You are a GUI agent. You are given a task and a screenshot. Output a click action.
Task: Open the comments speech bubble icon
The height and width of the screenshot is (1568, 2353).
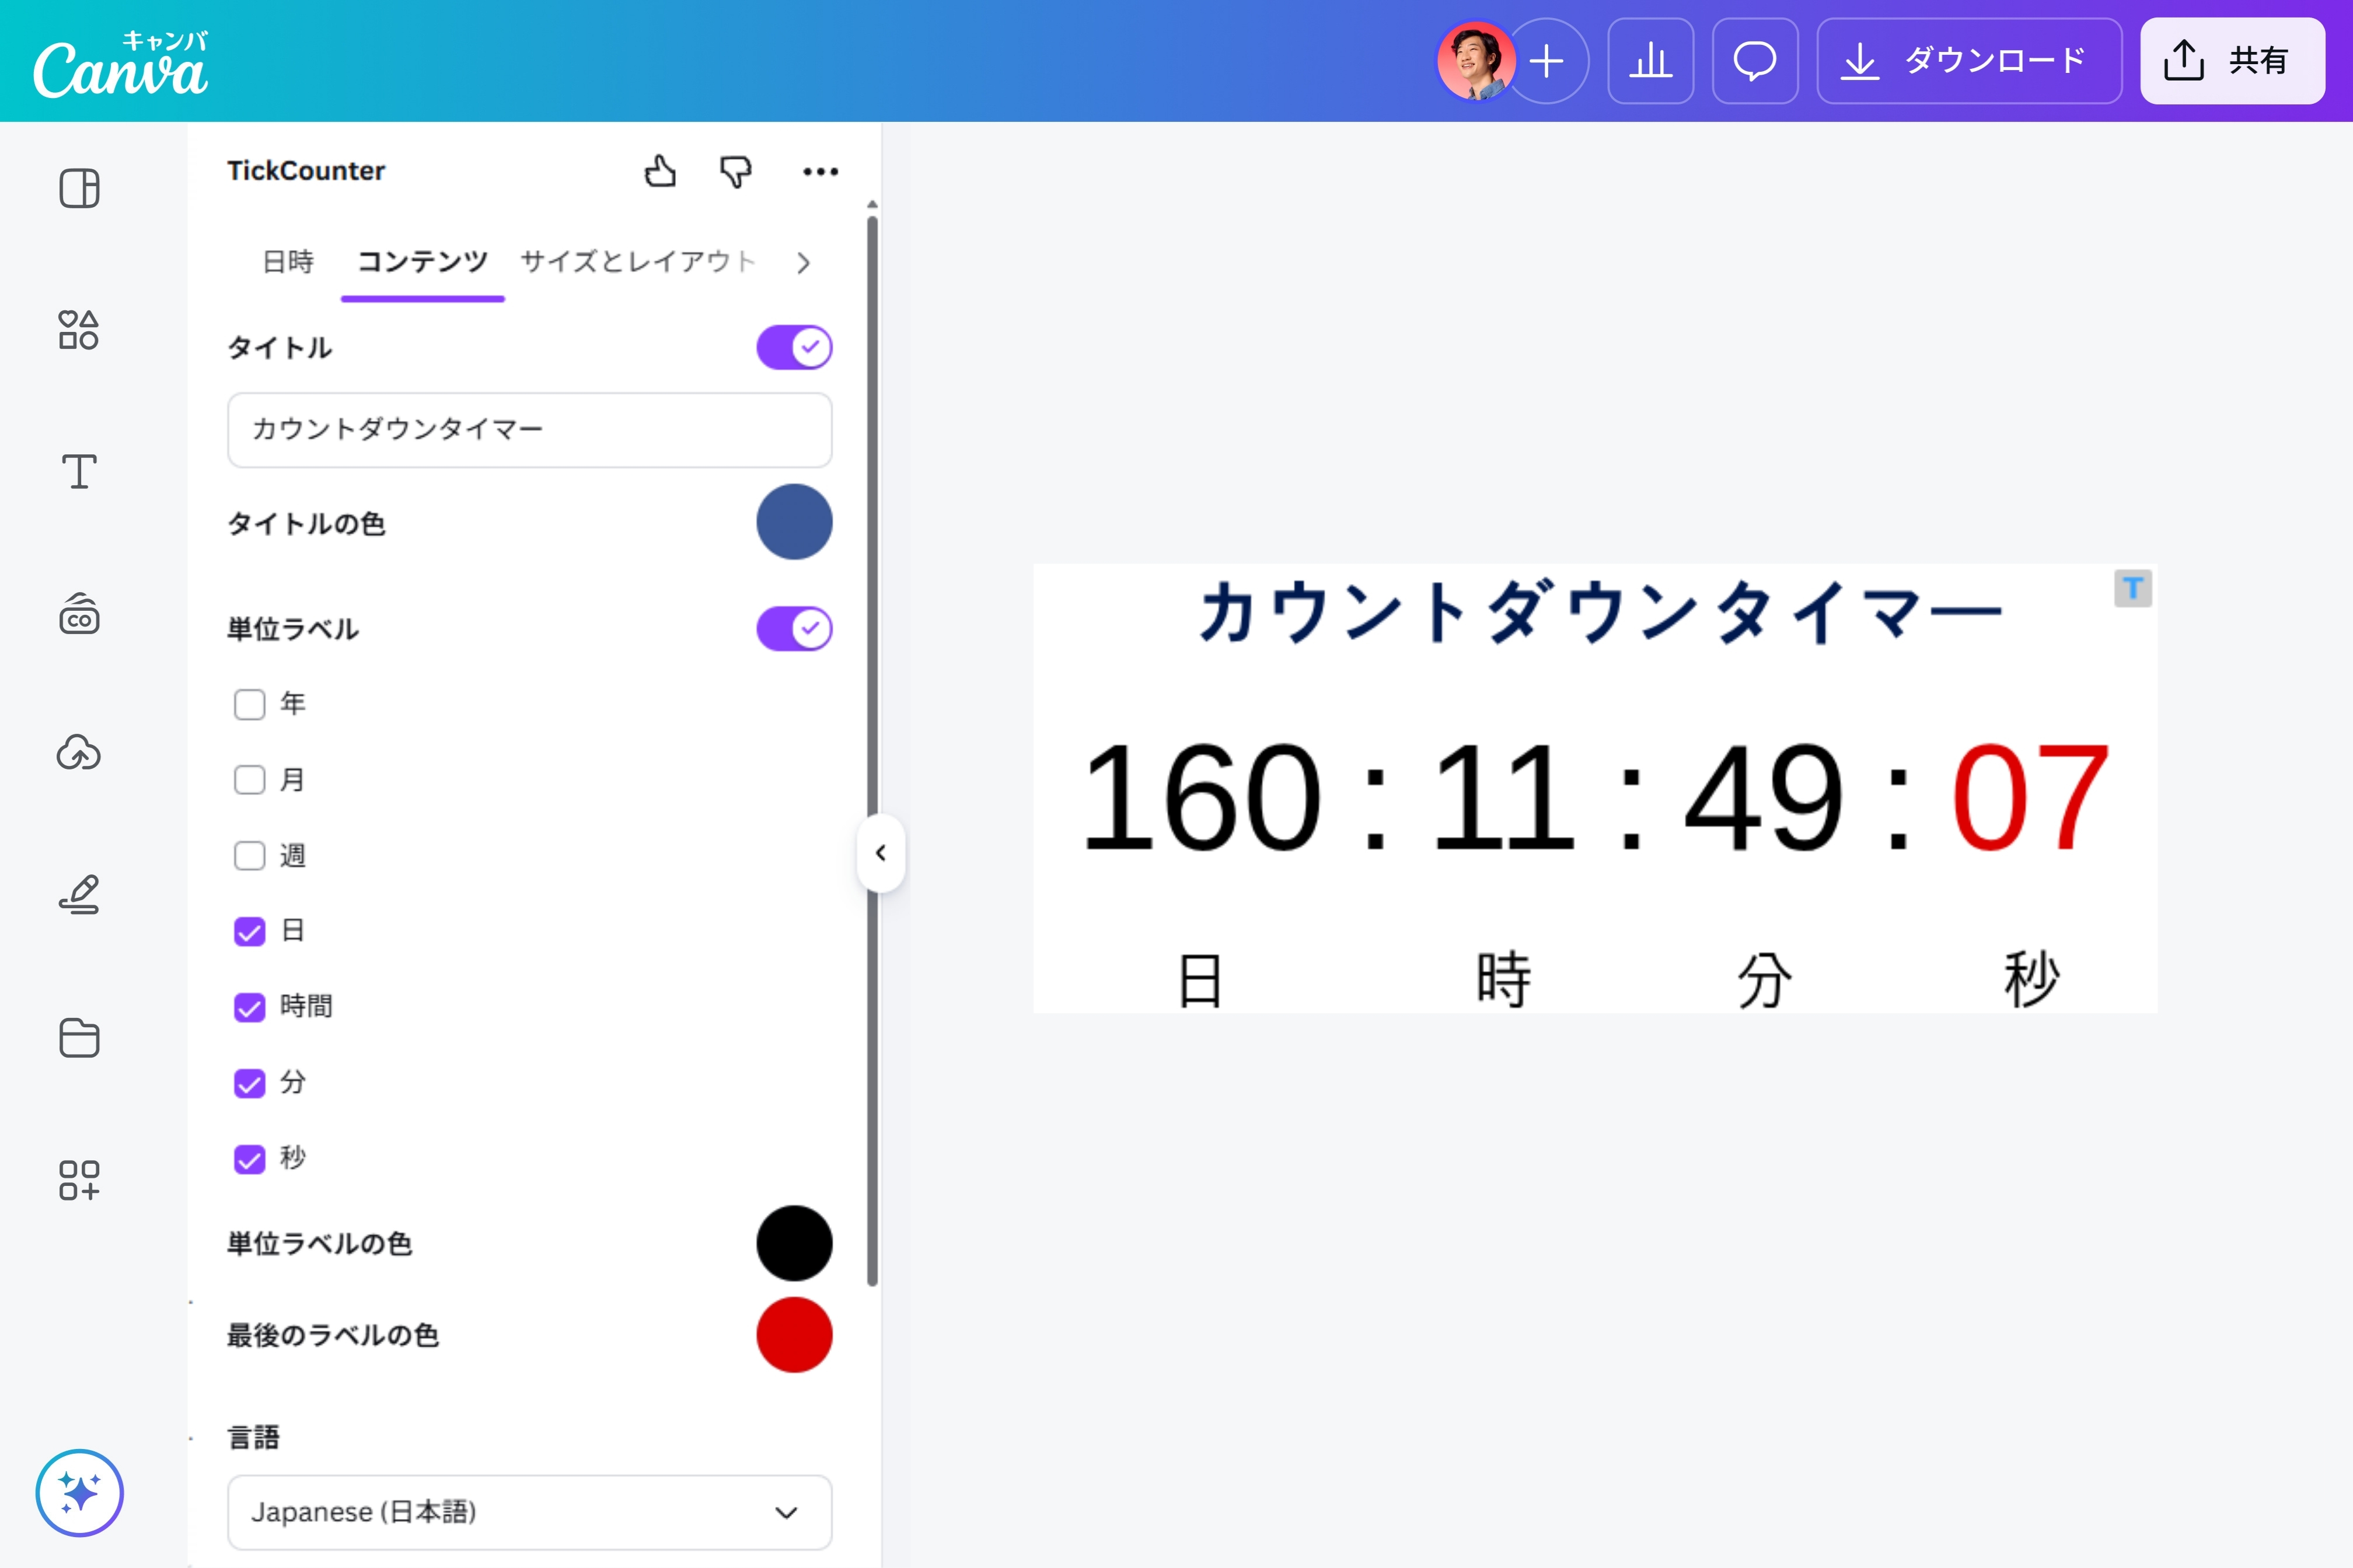1755,61
